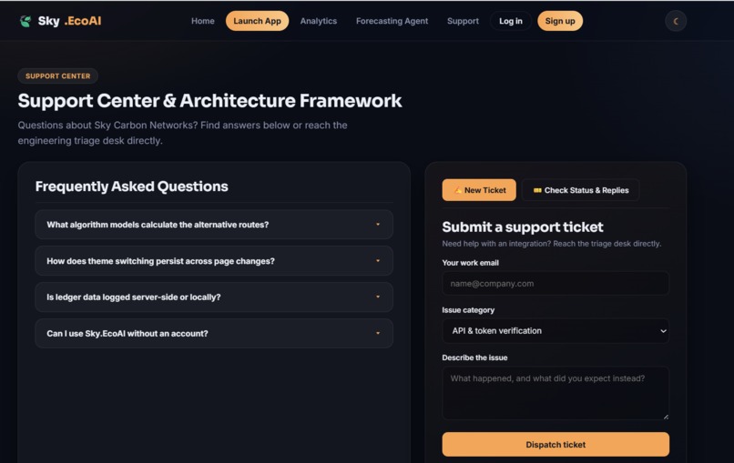734x463 pixels.
Task: Click the Sign up button
Action: coord(560,21)
